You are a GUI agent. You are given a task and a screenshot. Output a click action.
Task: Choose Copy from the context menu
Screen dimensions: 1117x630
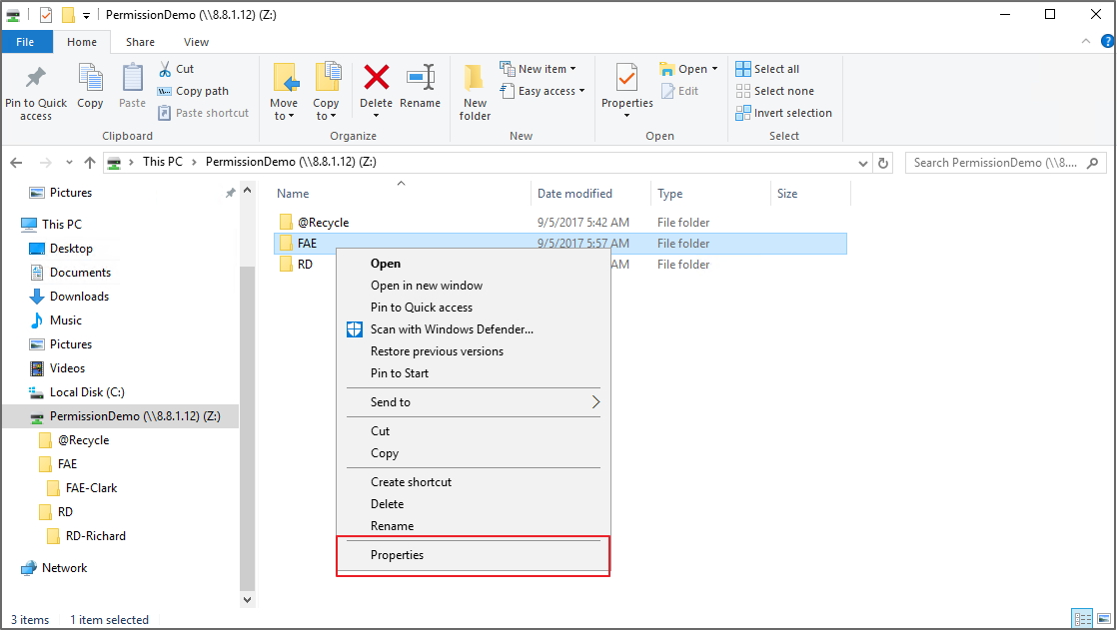click(x=385, y=453)
